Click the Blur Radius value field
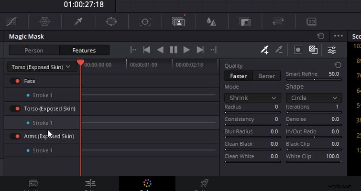The height and width of the screenshot is (191, 361). pos(274,131)
